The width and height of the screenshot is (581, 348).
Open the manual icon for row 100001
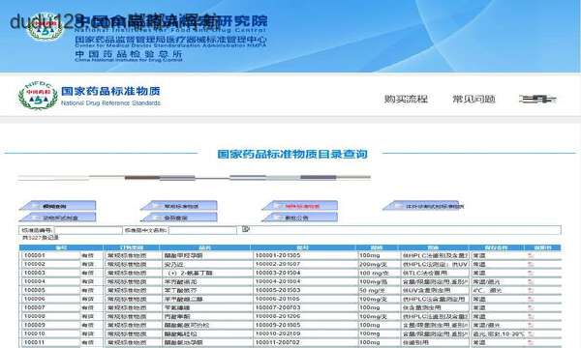[531, 255]
